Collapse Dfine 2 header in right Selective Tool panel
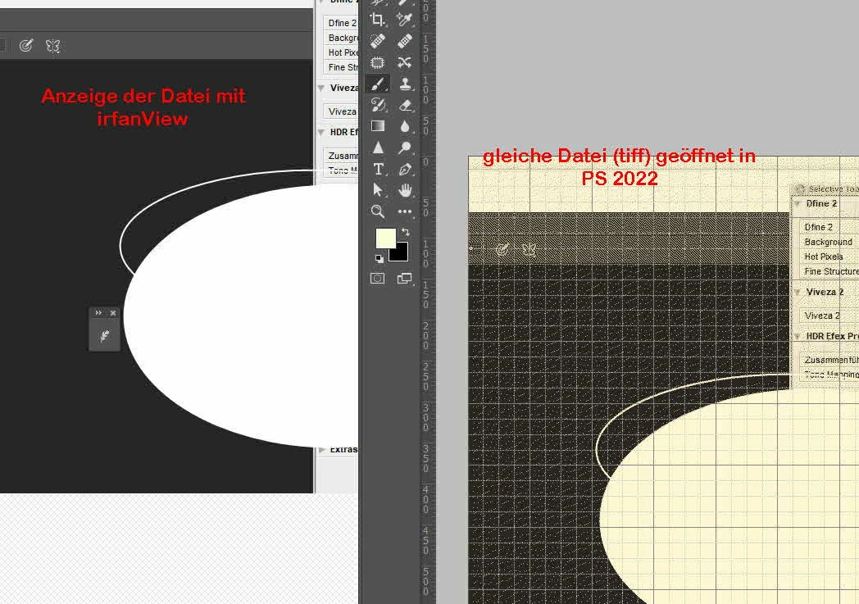 pos(798,203)
